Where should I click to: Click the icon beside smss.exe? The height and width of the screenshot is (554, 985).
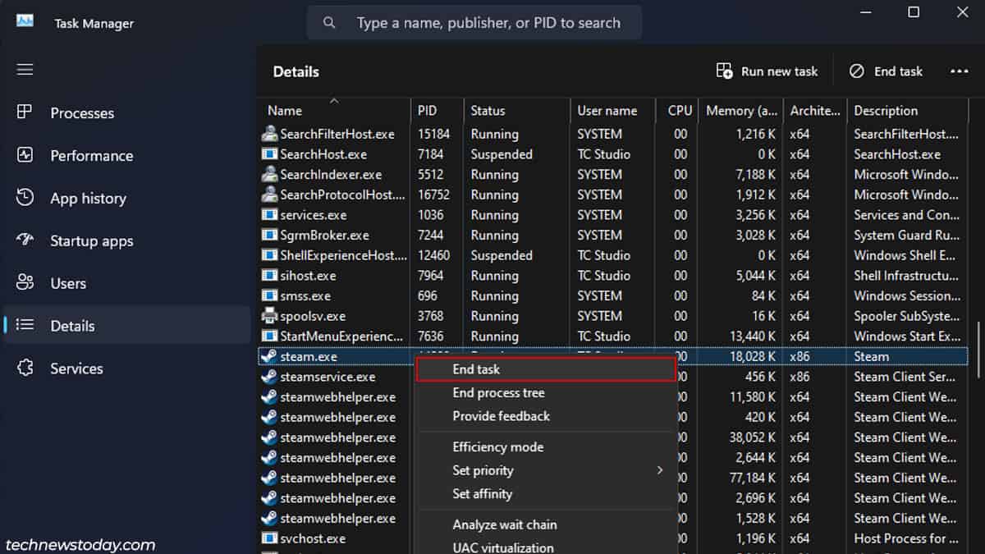click(269, 295)
